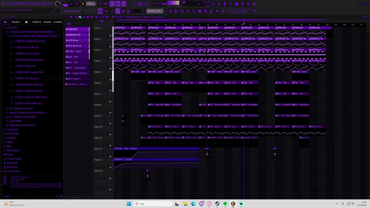
Task: Select Kick - Ionosphere in the pattern picker
Action: click(x=77, y=68)
